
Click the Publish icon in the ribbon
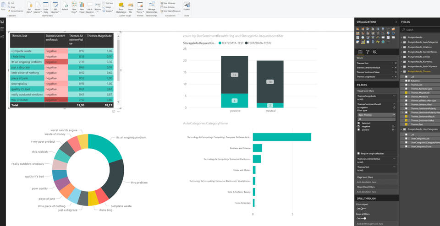pos(187,6)
